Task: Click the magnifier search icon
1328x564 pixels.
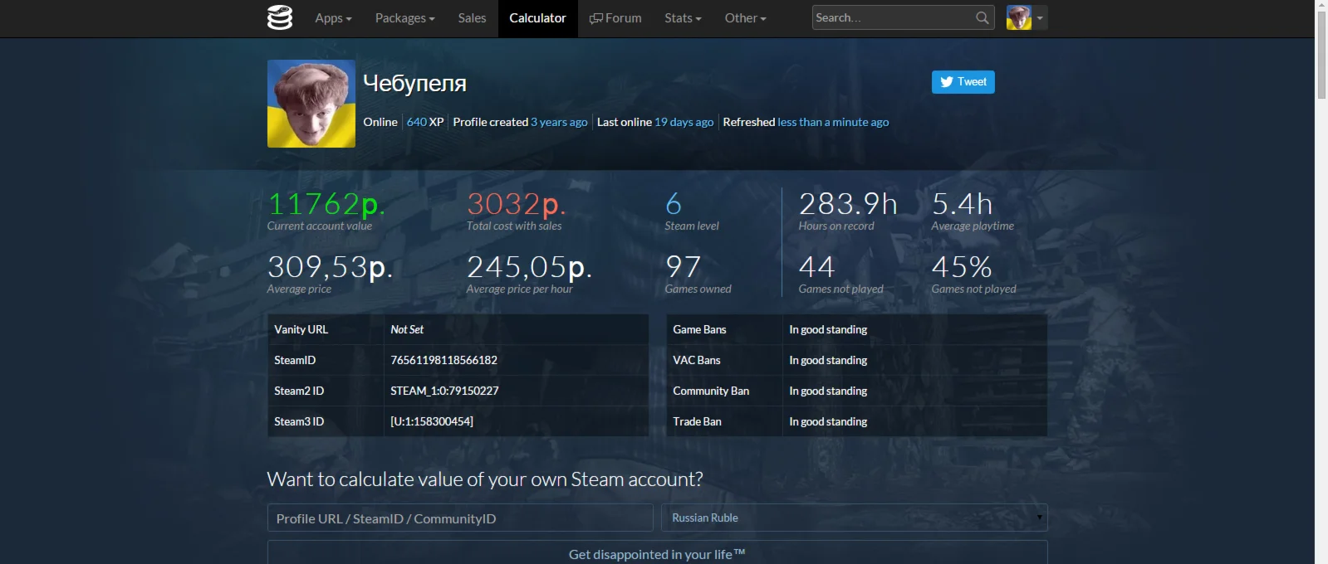Action: tap(983, 17)
